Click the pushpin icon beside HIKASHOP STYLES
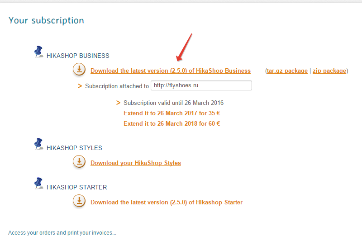The height and width of the screenshot is (236, 362). pos(39,145)
